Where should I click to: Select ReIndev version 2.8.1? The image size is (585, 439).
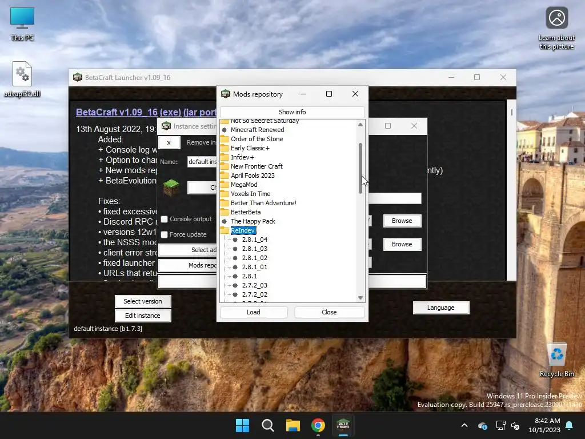click(249, 276)
